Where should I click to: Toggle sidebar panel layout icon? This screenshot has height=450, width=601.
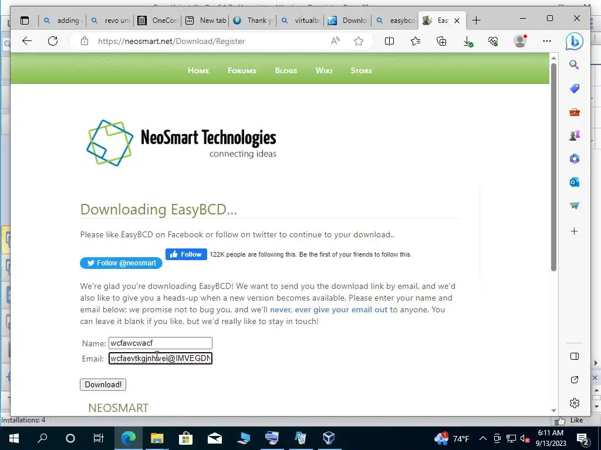tap(574, 356)
